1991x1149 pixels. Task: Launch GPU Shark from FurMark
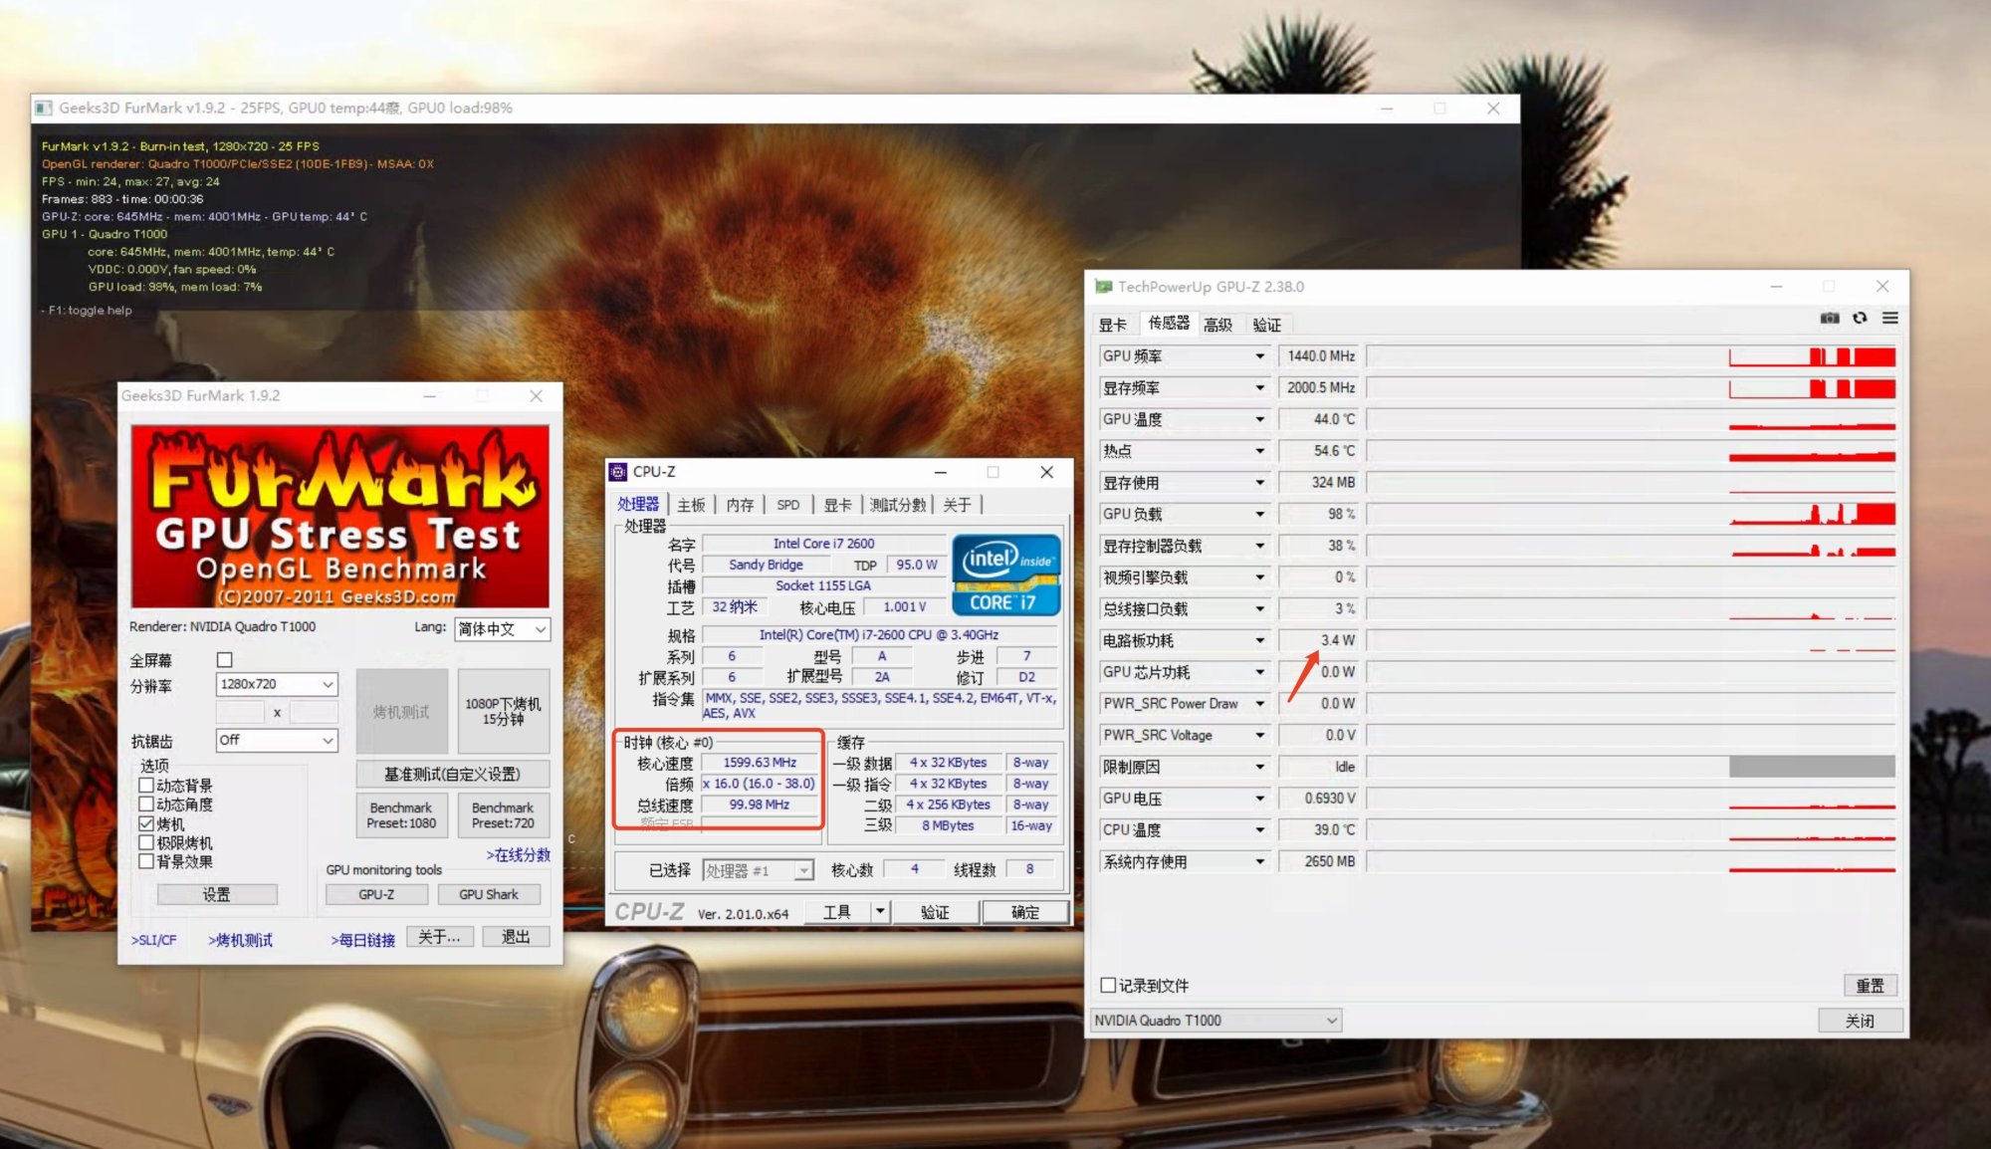[x=489, y=895]
